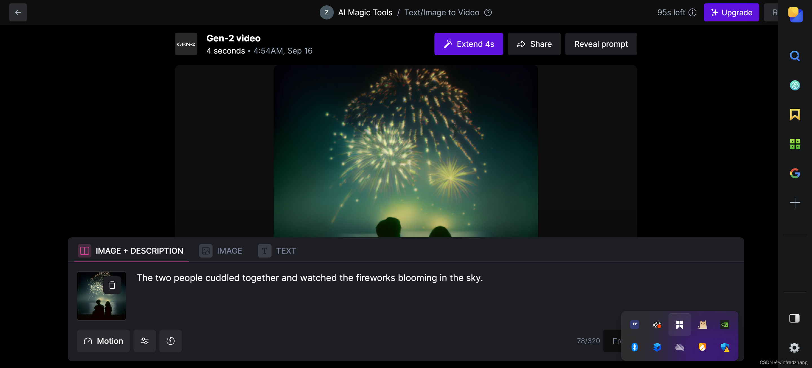Open NVIDIA tray icon

coord(725,325)
